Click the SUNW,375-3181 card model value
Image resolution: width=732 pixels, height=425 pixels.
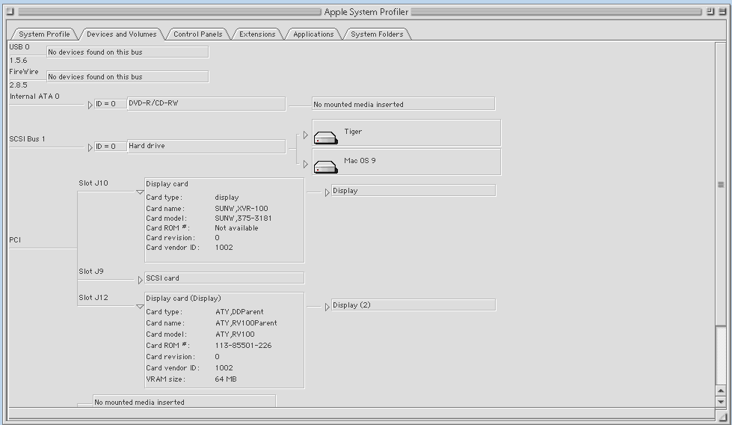[243, 218]
